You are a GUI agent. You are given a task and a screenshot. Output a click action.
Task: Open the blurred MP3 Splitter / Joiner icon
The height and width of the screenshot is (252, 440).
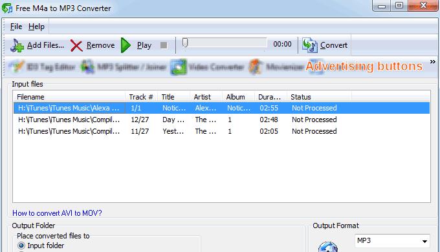click(x=87, y=67)
